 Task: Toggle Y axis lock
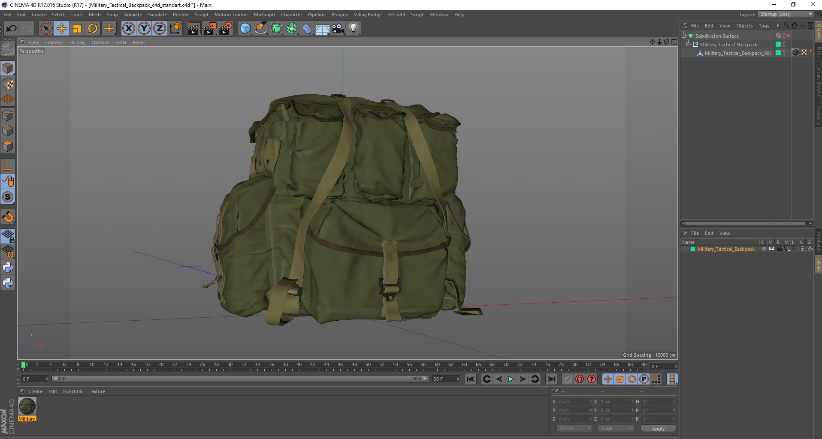[144, 29]
